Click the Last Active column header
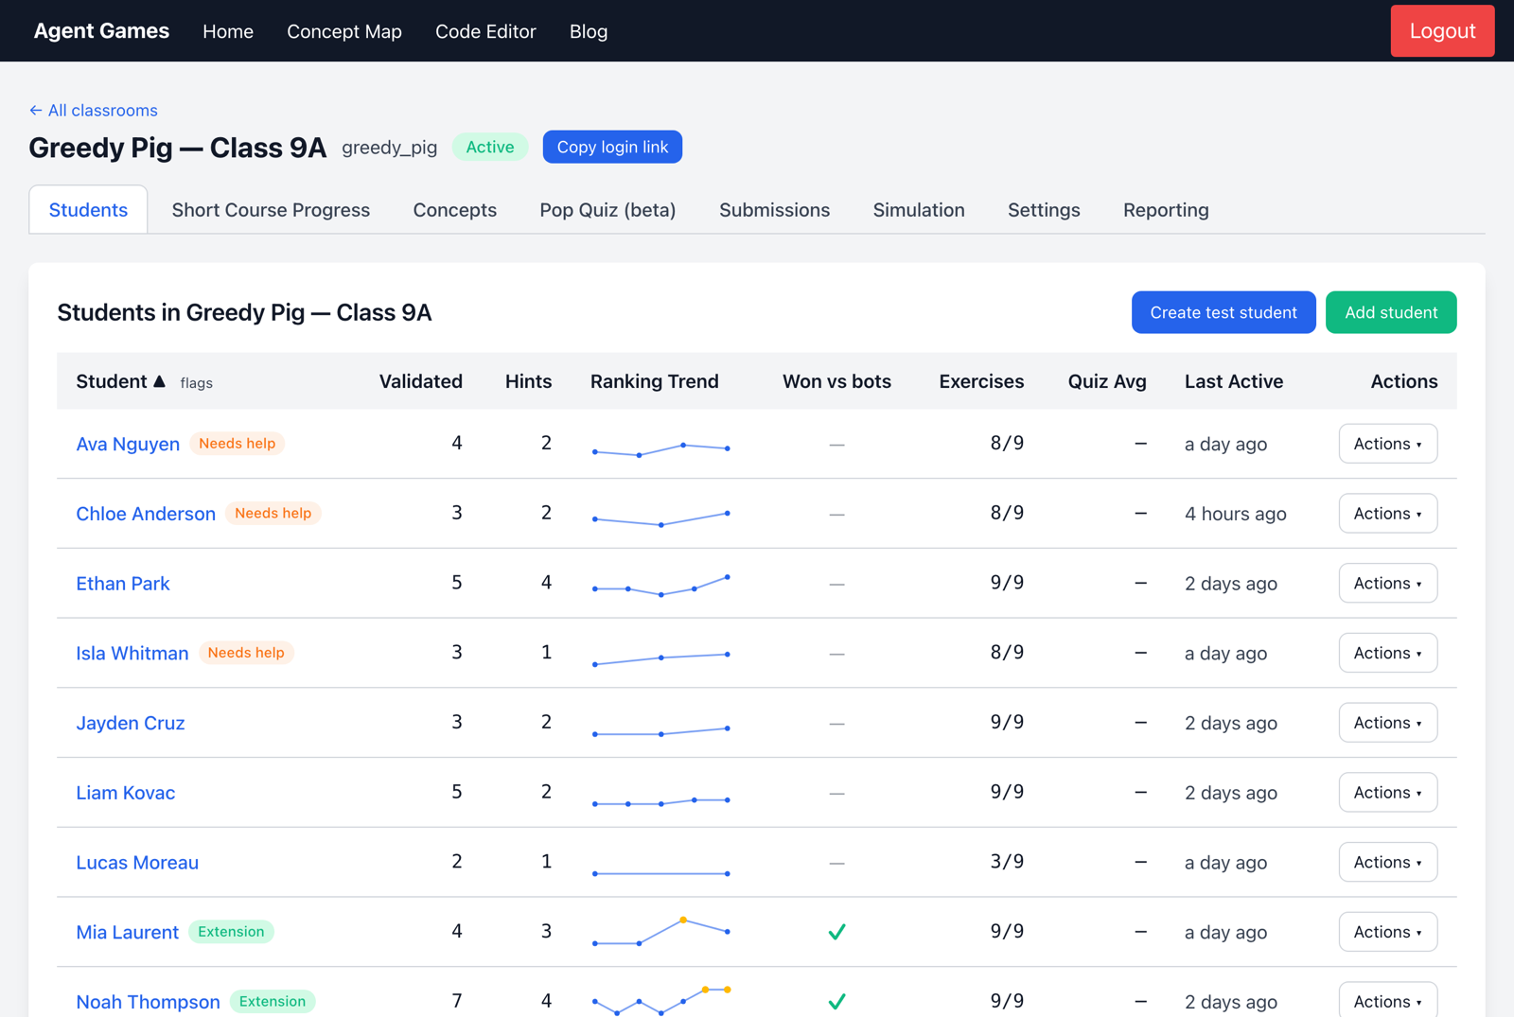This screenshot has width=1514, height=1017. click(x=1234, y=381)
